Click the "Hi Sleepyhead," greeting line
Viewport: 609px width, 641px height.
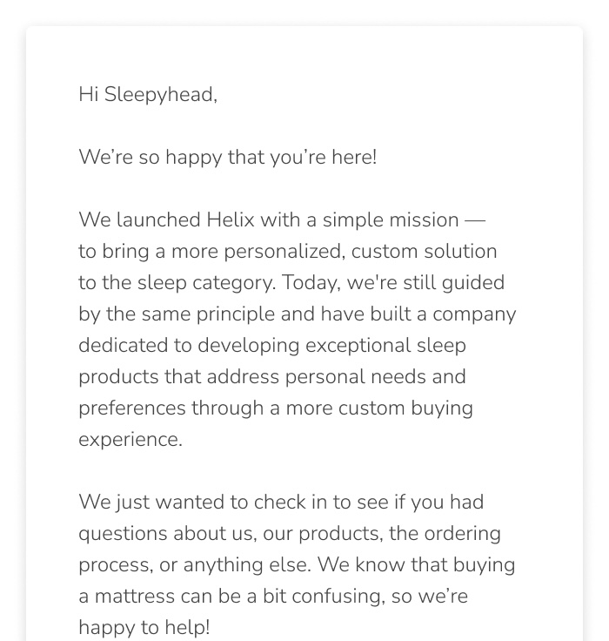[x=148, y=94]
